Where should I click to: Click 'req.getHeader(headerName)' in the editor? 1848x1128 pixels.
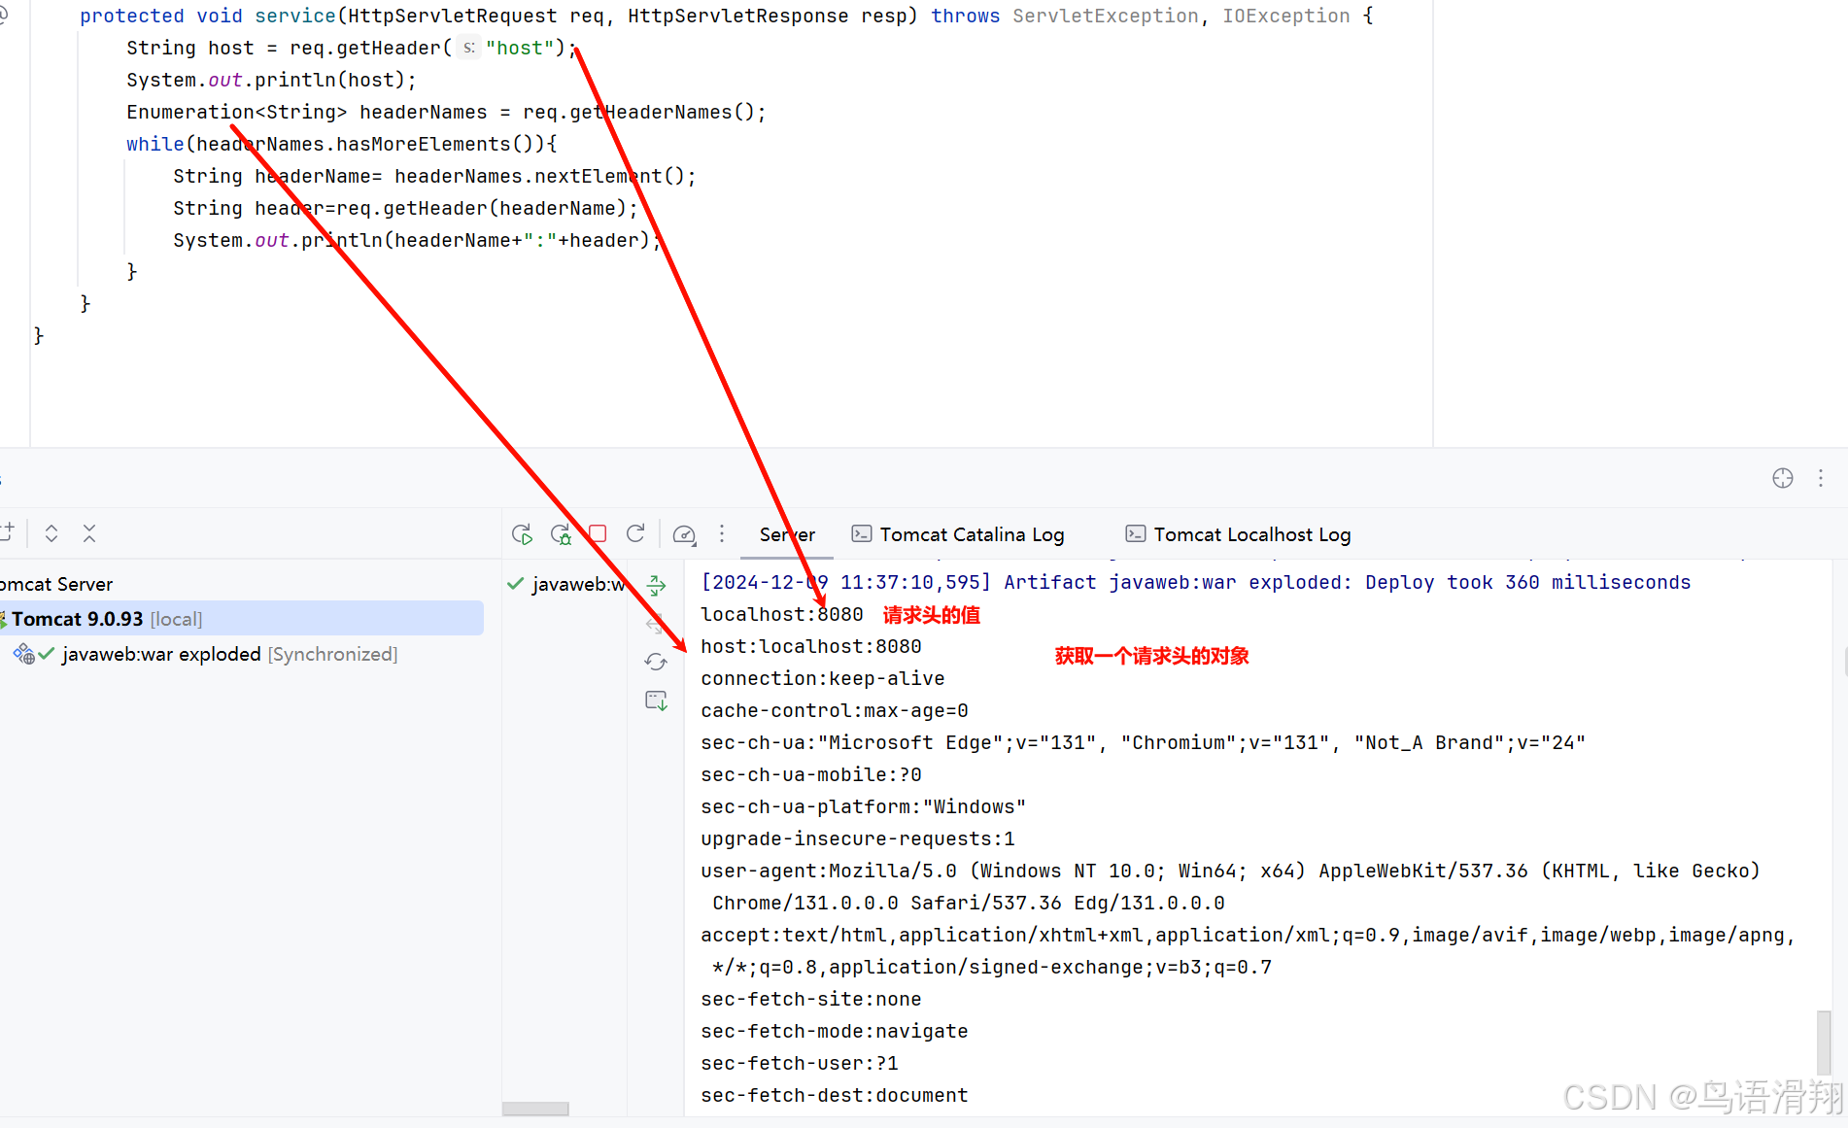click(481, 208)
